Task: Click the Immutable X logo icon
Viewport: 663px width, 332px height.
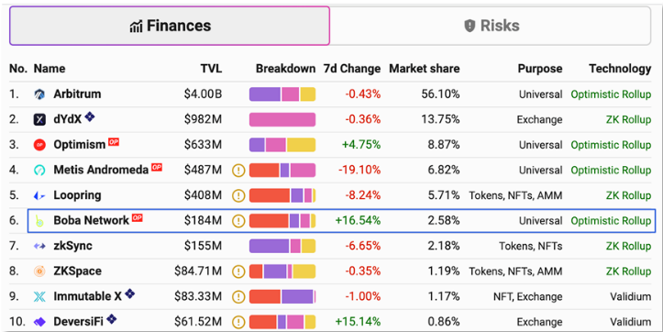Action: pos(39,297)
